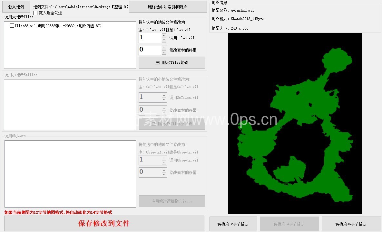Convert map using 转换为36字节格式 button
This screenshot has width=382, height=232.
pyautogui.click(x=351, y=224)
